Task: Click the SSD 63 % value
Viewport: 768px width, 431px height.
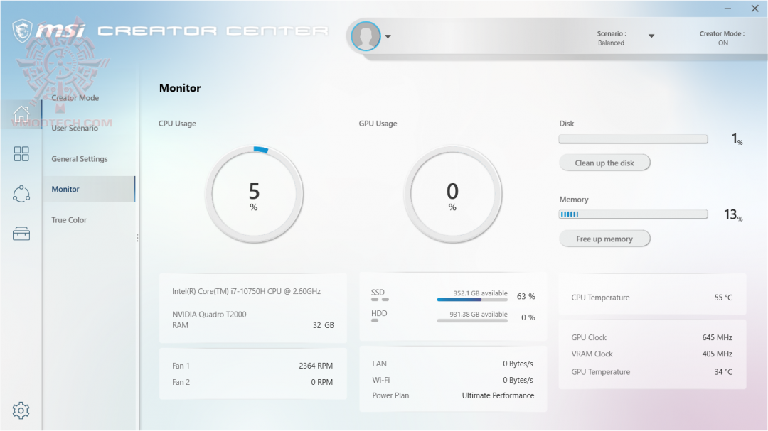Action: pos(526,297)
